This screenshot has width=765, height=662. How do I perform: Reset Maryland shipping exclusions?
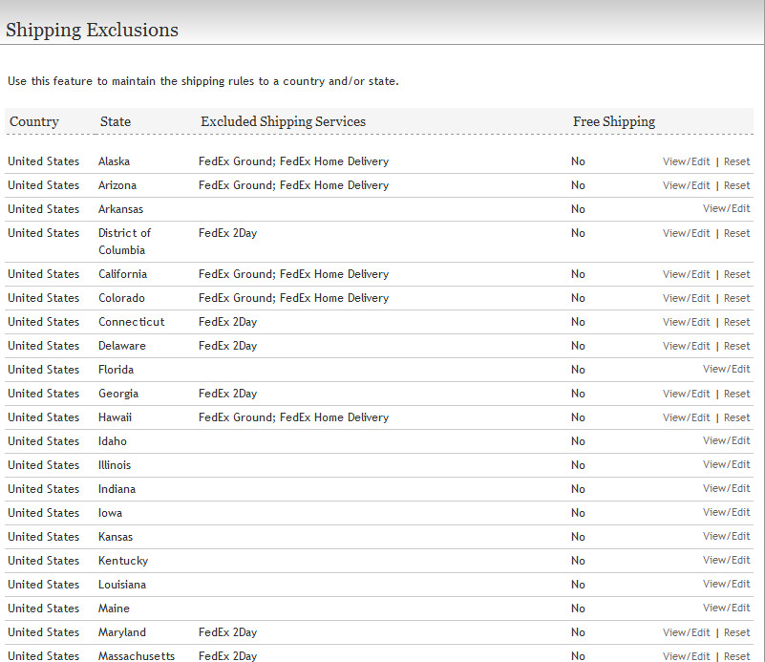click(736, 632)
